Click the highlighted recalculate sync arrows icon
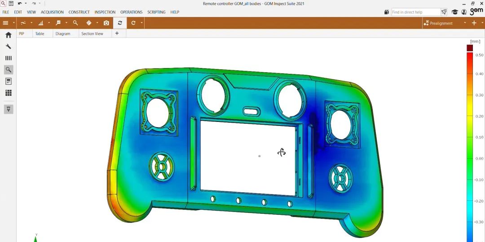The width and height of the screenshot is (485, 242). pos(120,23)
